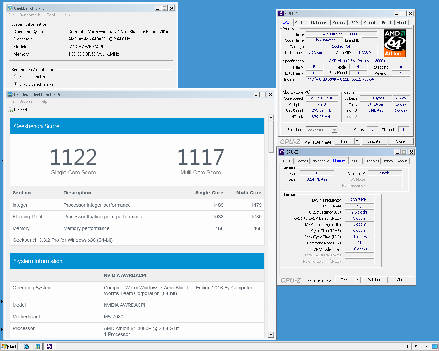Click the DRAM Frequency value 239.7 MHz
The width and height of the screenshot is (439, 351).
[x=359, y=200]
